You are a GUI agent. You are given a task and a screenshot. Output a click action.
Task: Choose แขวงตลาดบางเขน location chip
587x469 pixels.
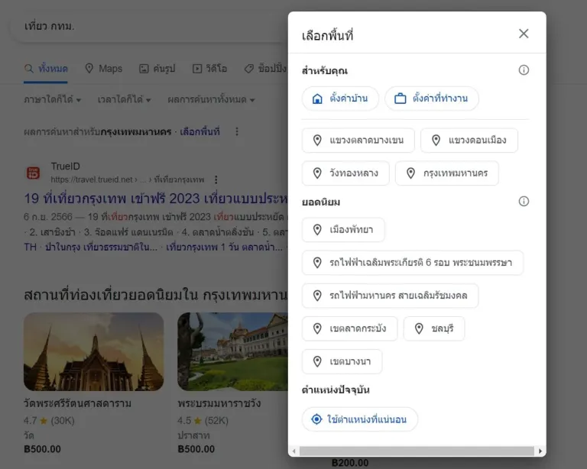coord(358,141)
